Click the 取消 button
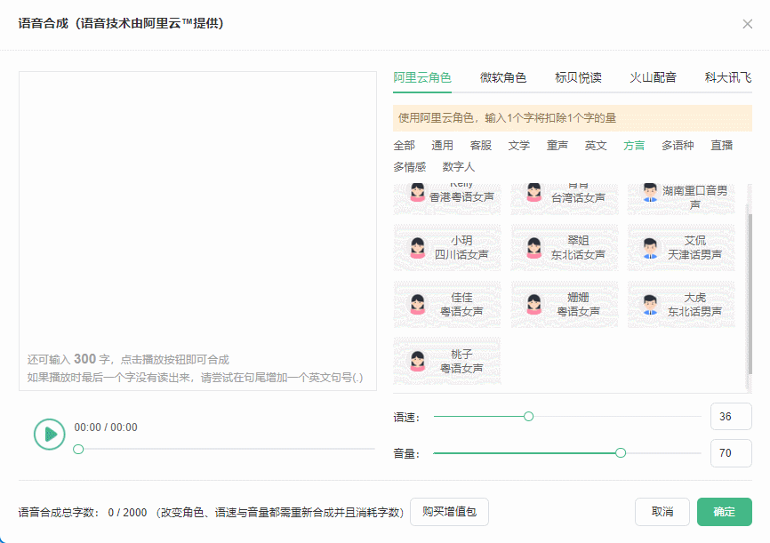770x543 pixels. [x=662, y=512]
